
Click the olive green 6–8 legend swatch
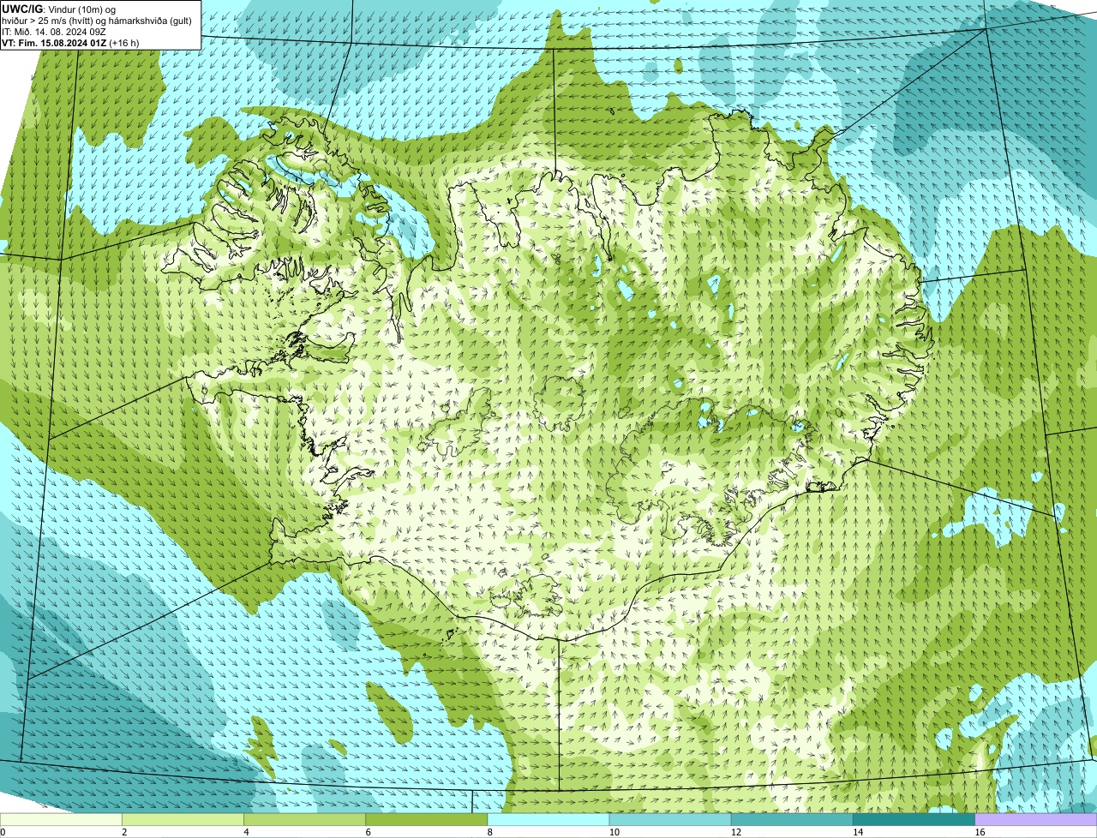(x=426, y=820)
